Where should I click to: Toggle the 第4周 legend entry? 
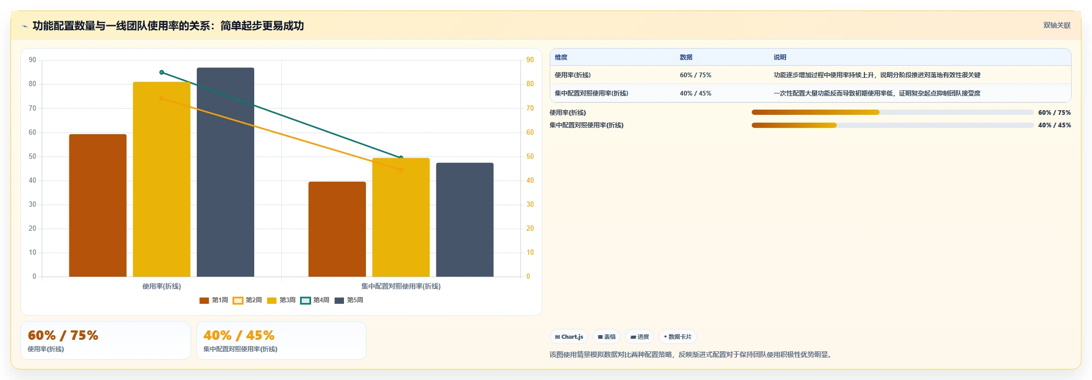[x=315, y=300]
